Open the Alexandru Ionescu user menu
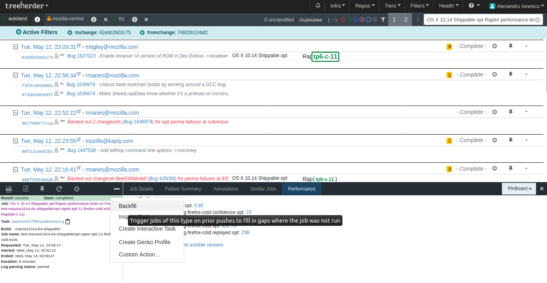This screenshot has width=547, height=283. pos(517,6)
